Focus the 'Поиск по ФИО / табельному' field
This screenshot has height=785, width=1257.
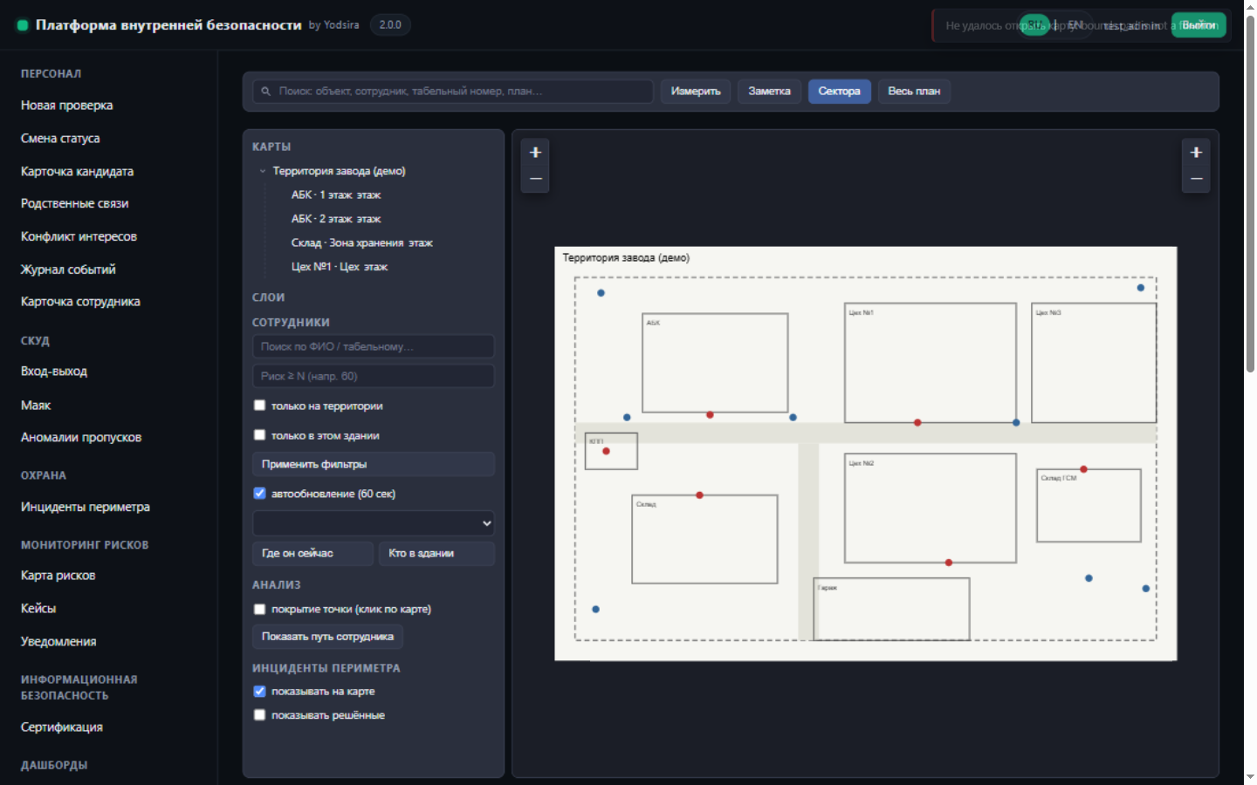tap(374, 346)
